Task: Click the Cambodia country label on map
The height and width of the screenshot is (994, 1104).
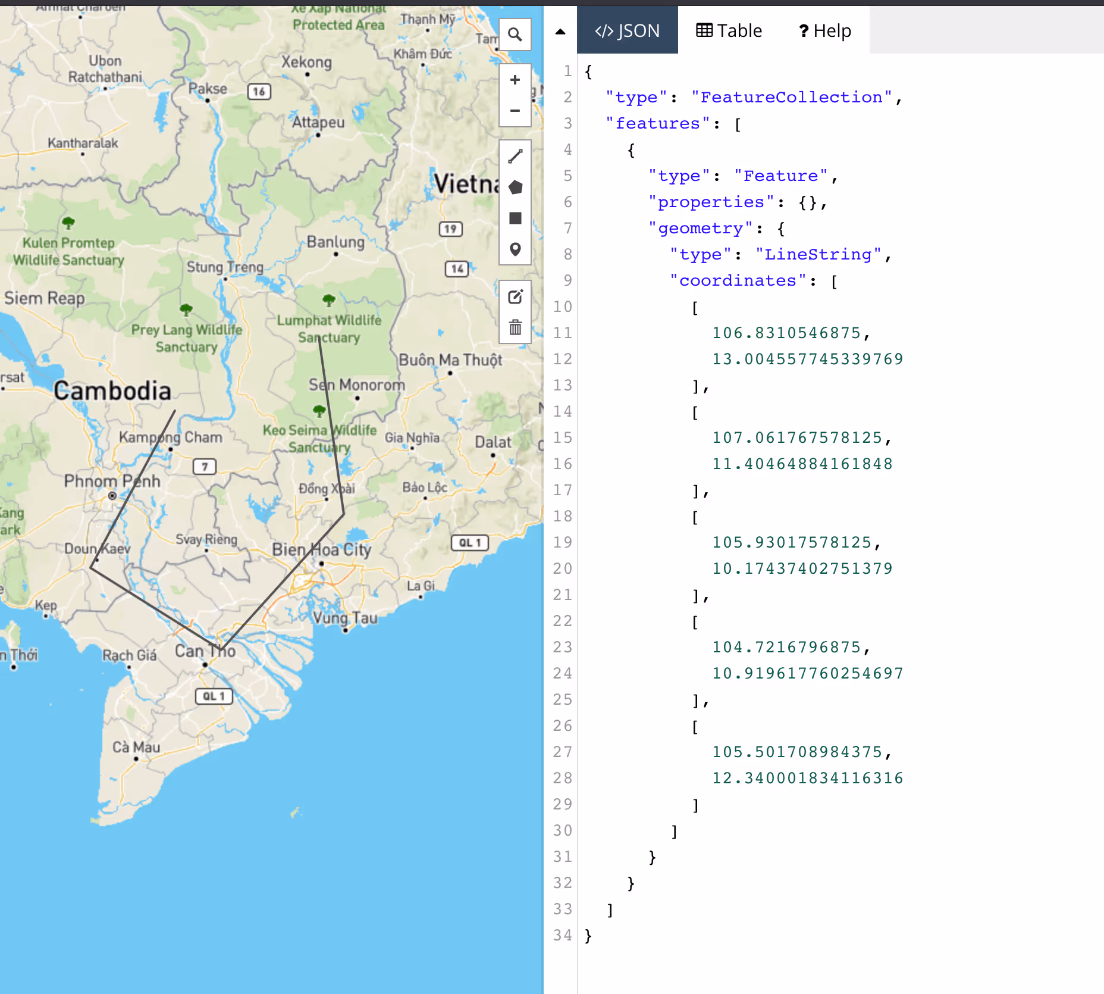Action: click(x=112, y=391)
